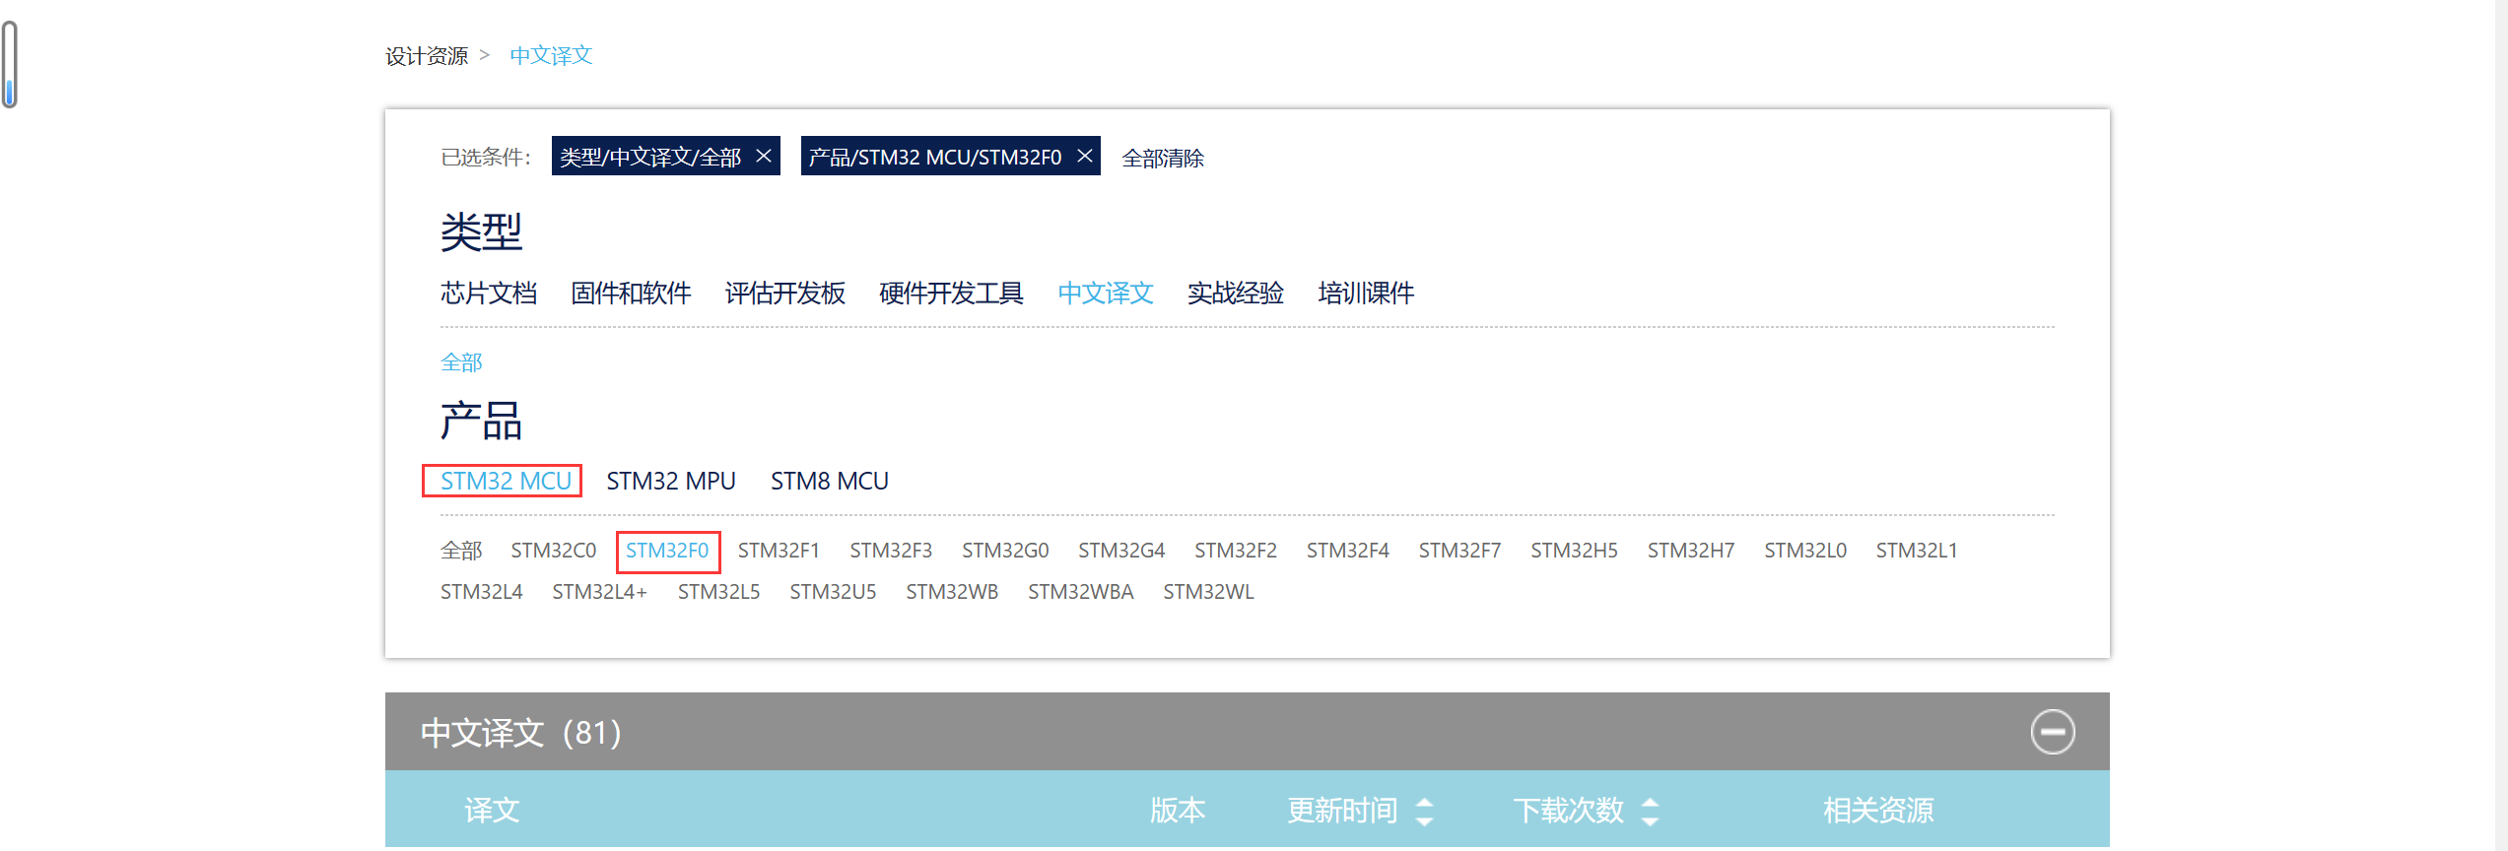Filter by STM32L4+ series
The image size is (2508, 851).
click(599, 592)
